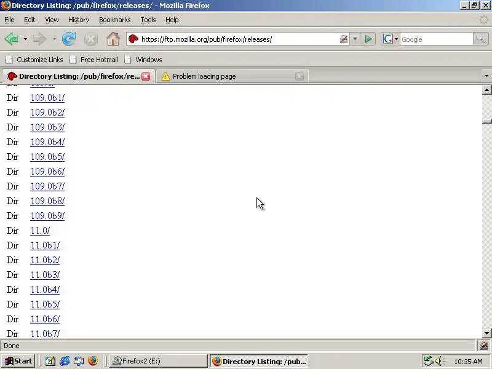Open the Edit menu
Screen dimensions: 492x369
pyautogui.click(x=30, y=20)
